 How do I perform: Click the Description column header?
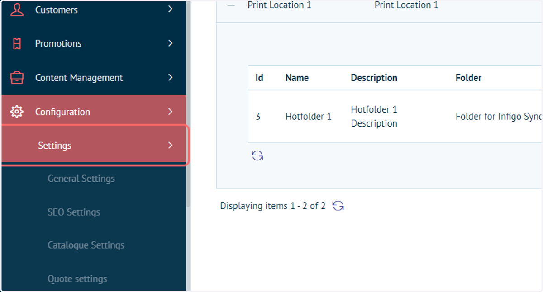[374, 78]
